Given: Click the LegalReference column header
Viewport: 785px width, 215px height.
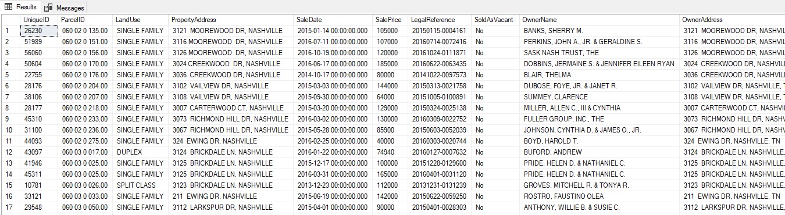Looking at the screenshot, I should coord(440,20).
